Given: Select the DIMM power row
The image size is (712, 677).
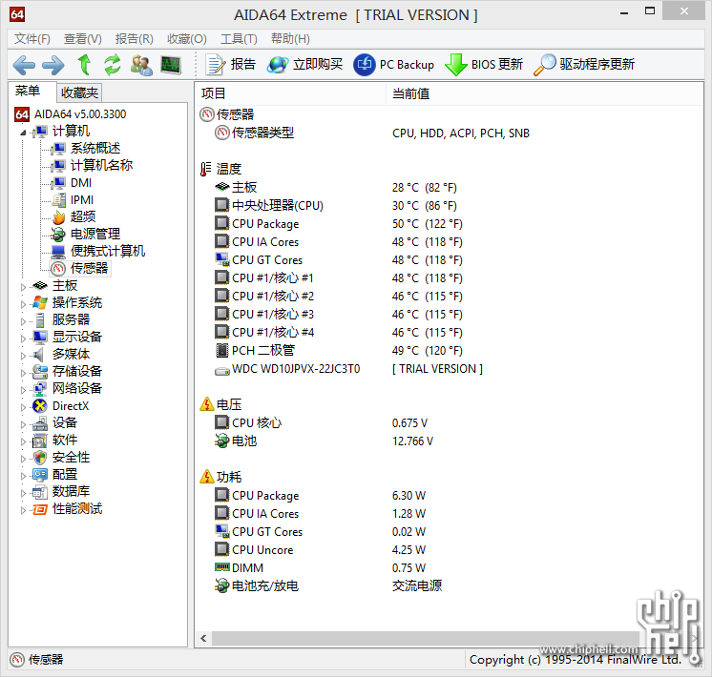Looking at the screenshot, I should pyautogui.click(x=450, y=568).
